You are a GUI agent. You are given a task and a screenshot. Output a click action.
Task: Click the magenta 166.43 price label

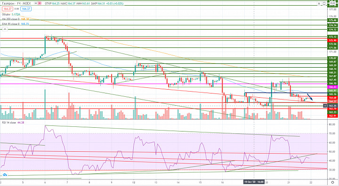point(332,87)
